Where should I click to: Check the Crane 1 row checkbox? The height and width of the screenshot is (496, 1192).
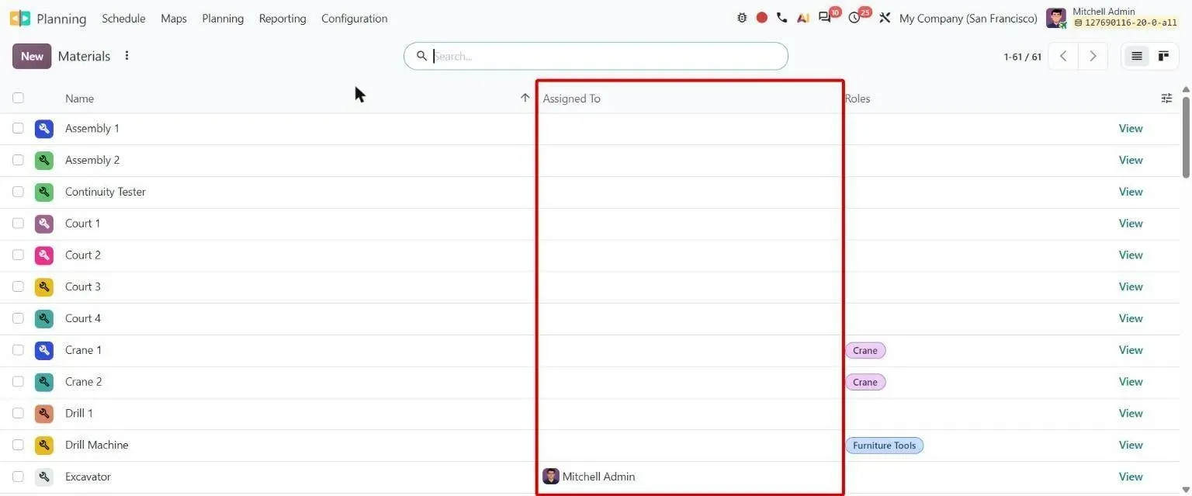point(18,350)
